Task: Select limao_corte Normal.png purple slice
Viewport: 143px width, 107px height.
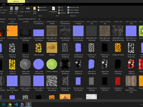Action: coord(39,64)
